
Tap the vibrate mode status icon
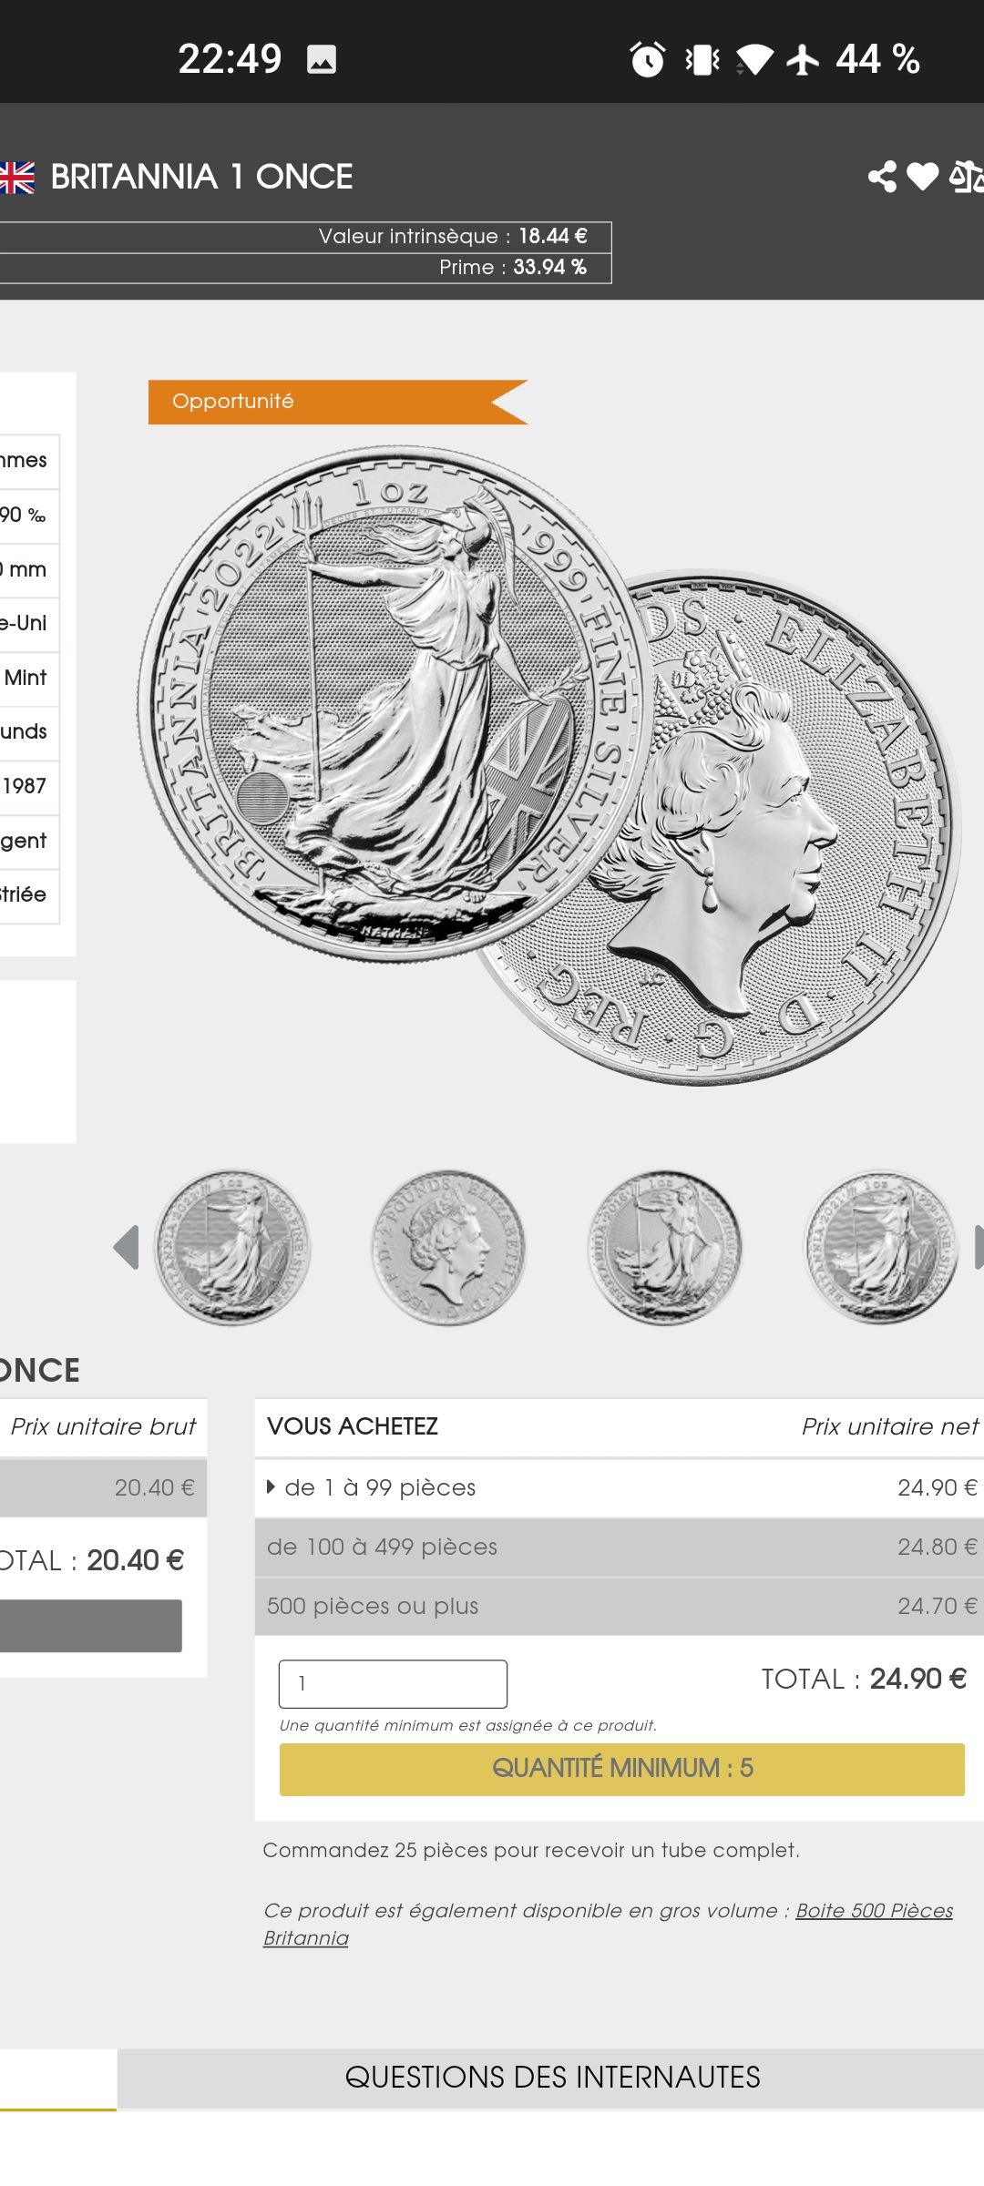702,60
